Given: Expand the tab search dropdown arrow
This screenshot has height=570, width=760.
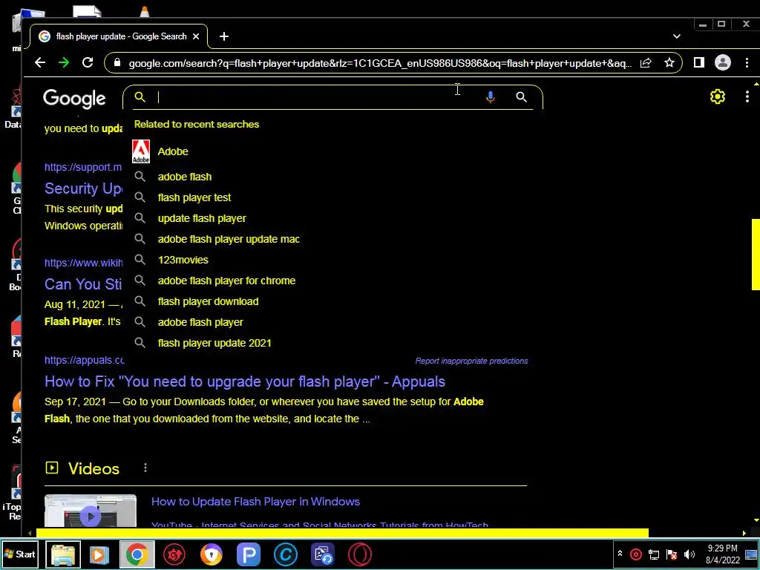Looking at the screenshot, I should tap(677, 36).
